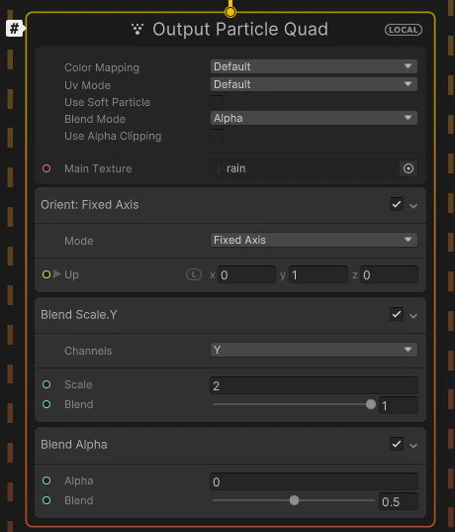Open the Blend Mode dropdown
This screenshot has width=455, height=532.
pyautogui.click(x=314, y=118)
